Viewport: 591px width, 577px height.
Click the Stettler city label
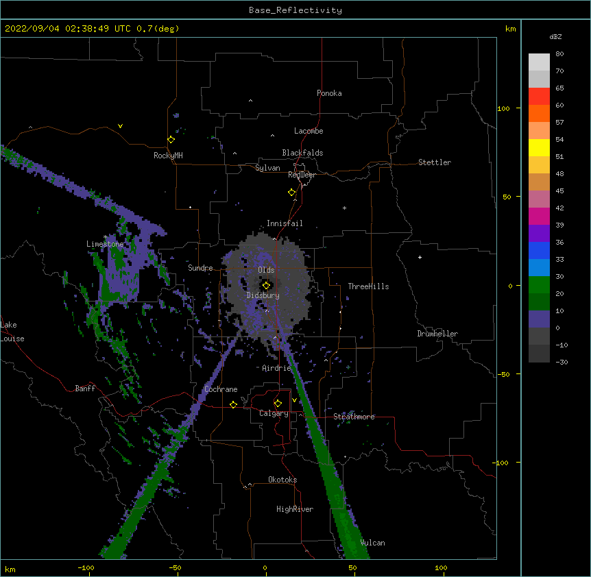click(x=435, y=162)
